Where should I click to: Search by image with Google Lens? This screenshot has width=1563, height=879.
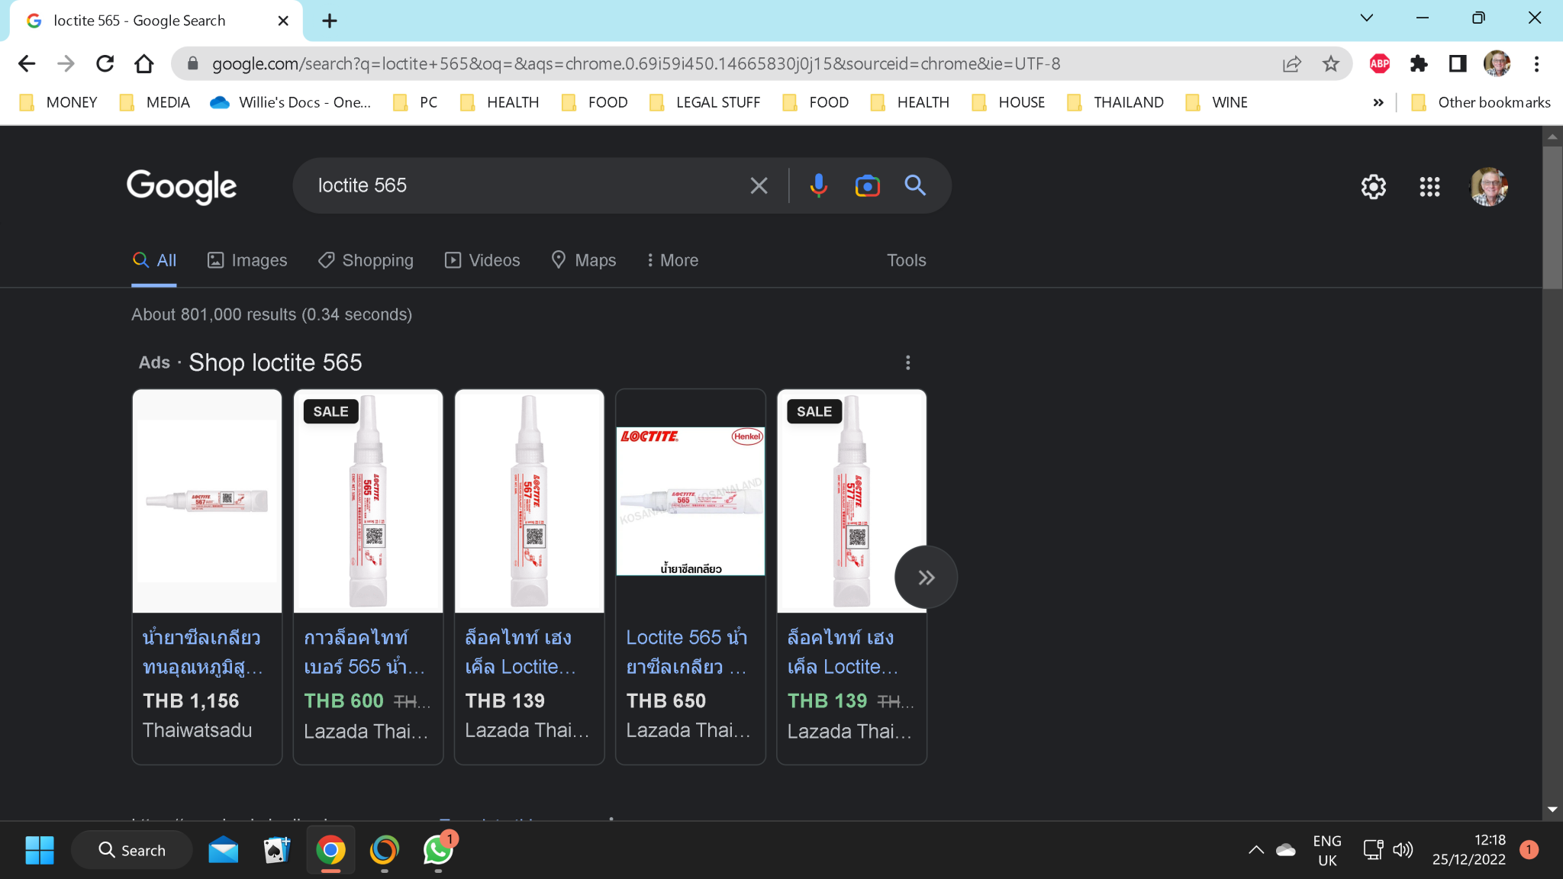coord(867,185)
